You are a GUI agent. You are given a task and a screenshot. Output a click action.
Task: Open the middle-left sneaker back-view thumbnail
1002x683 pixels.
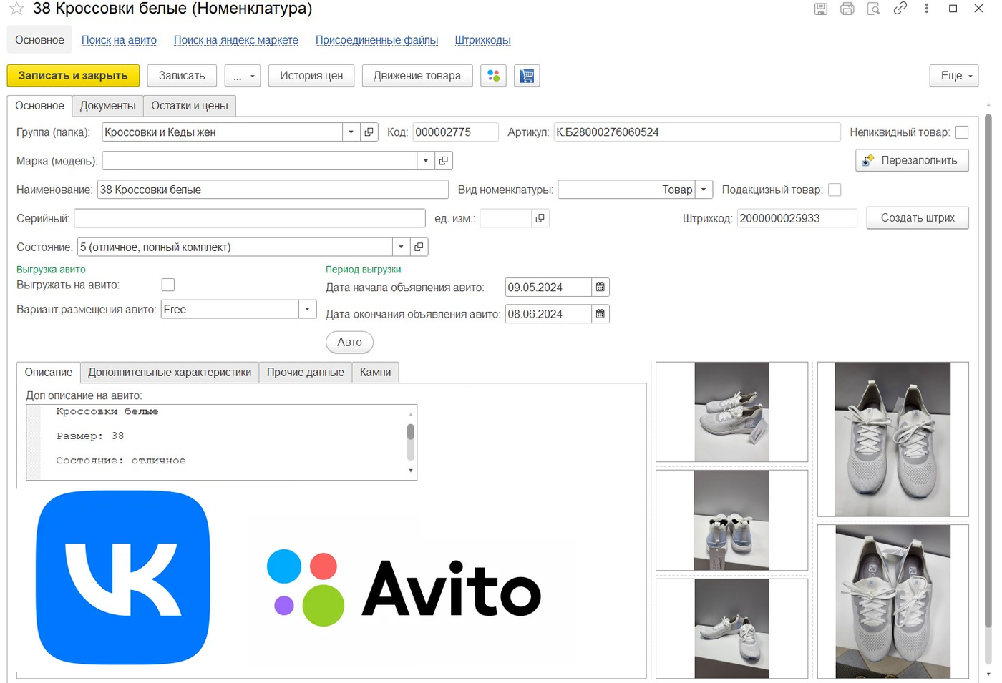[x=732, y=520]
